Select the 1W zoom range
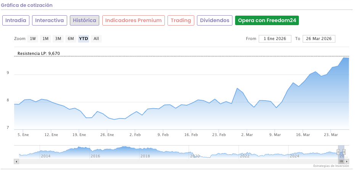Image resolution: width=358 pixels, height=173 pixels. (33, 38)
